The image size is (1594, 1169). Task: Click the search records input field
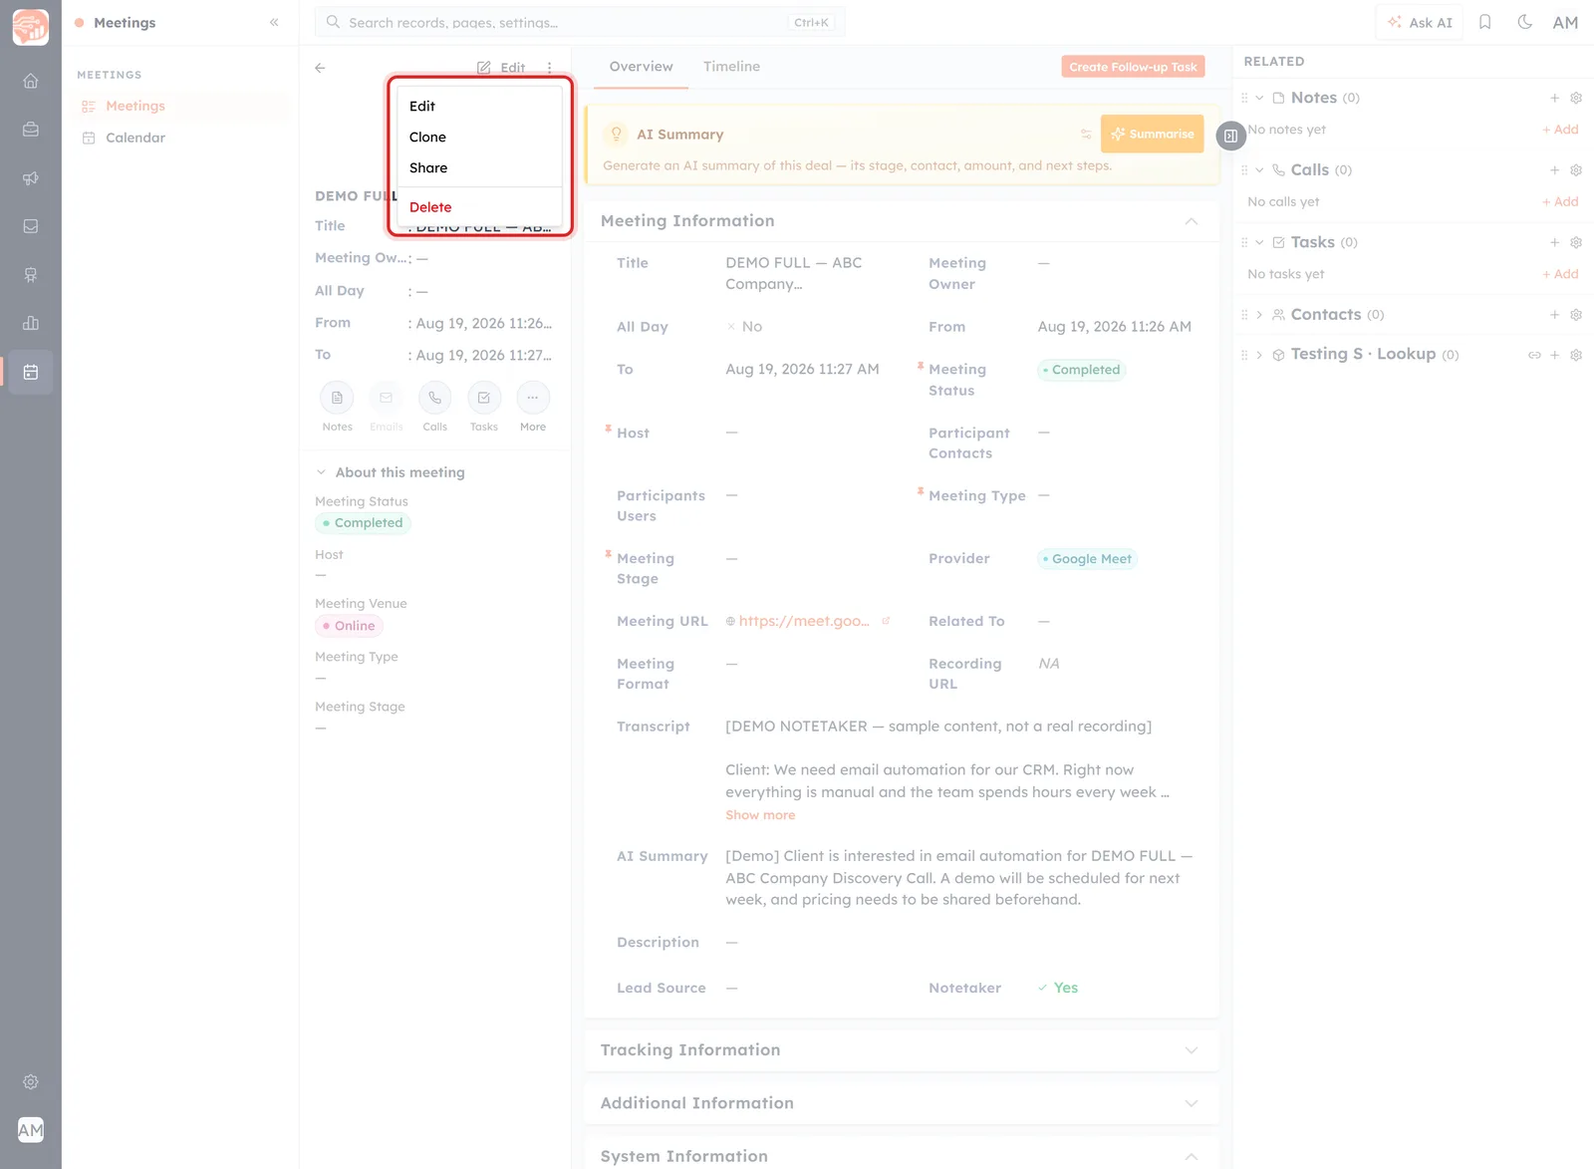(580, 22)
